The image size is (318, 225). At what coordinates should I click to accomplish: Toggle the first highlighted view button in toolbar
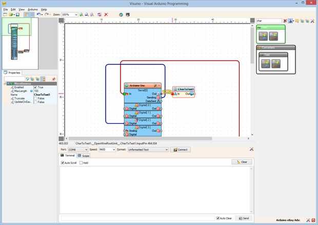pos(26,14)
